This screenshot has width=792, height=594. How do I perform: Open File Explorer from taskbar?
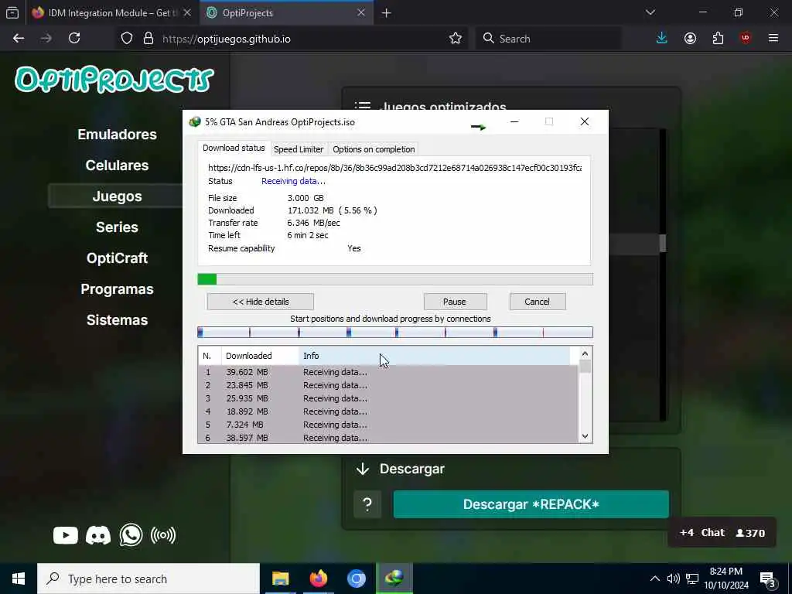(x=280, y=579)
